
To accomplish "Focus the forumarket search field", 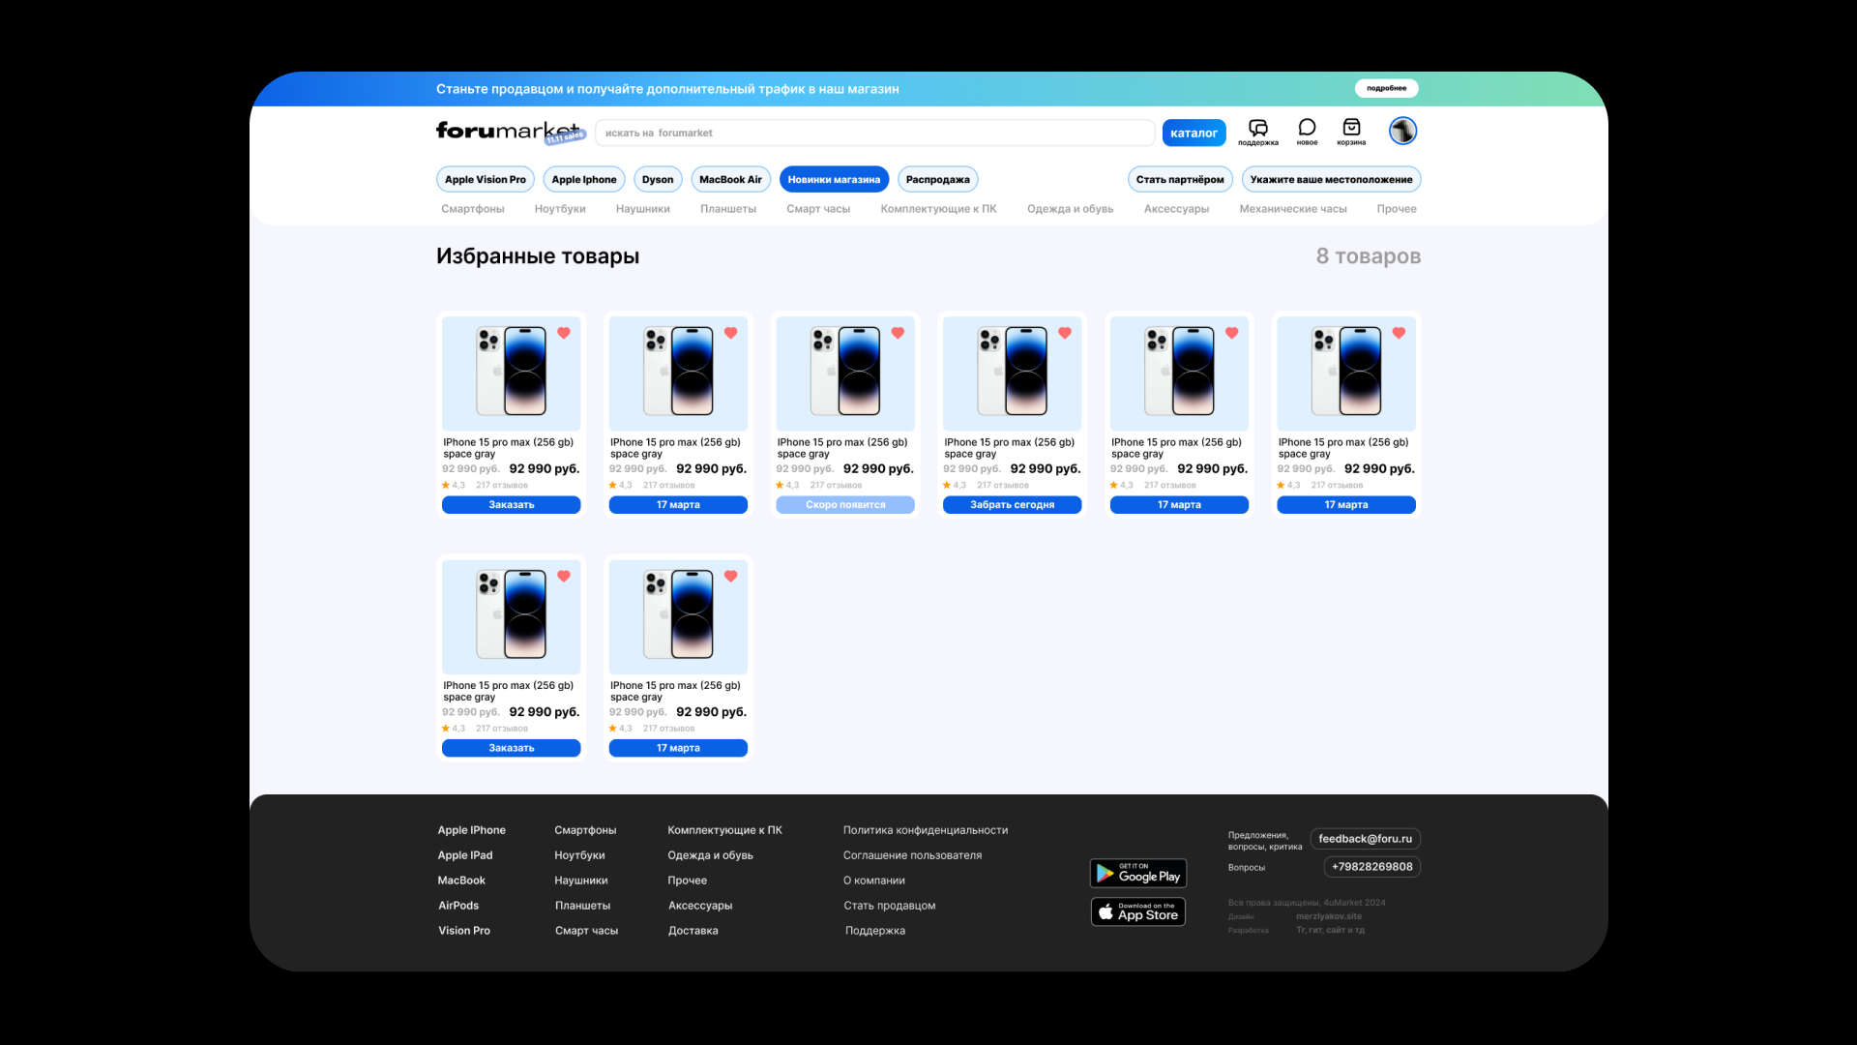I will (x=874, y=134).
